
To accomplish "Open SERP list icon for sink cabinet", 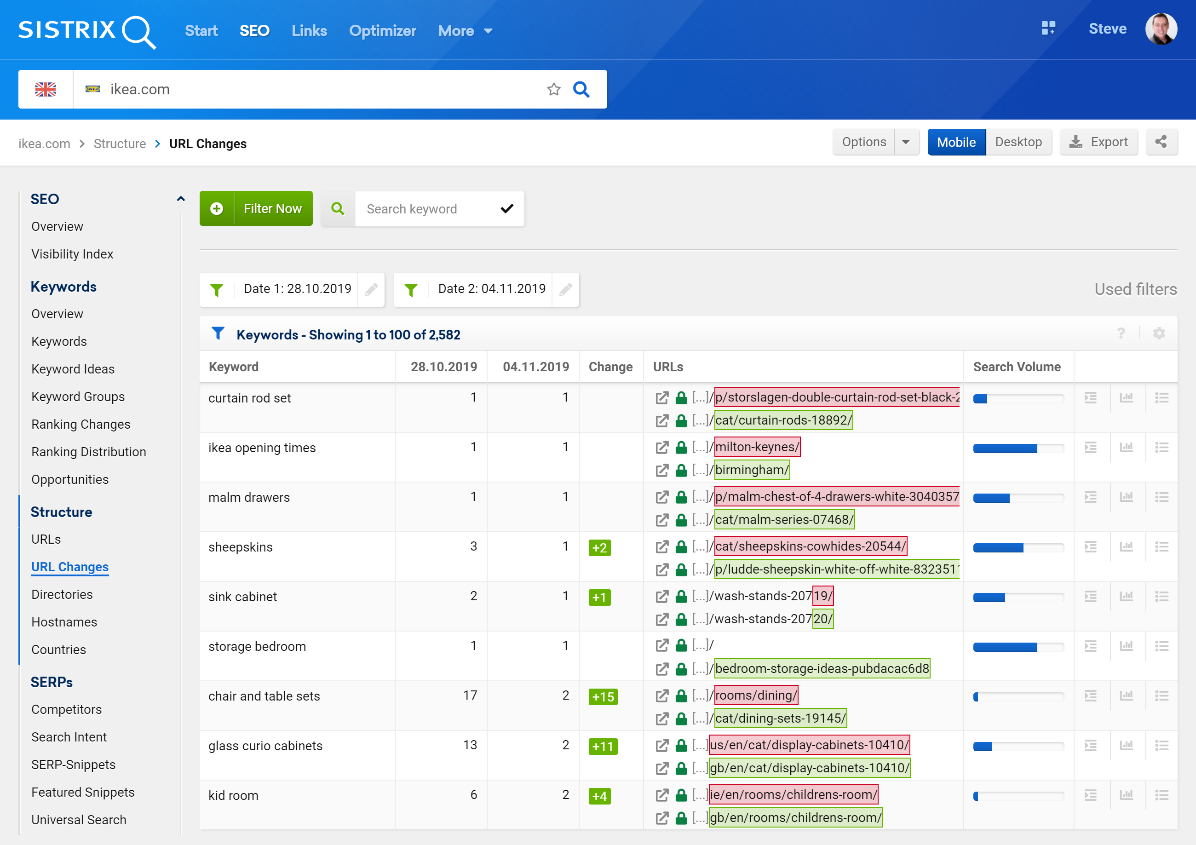I will click(1091, 597).
